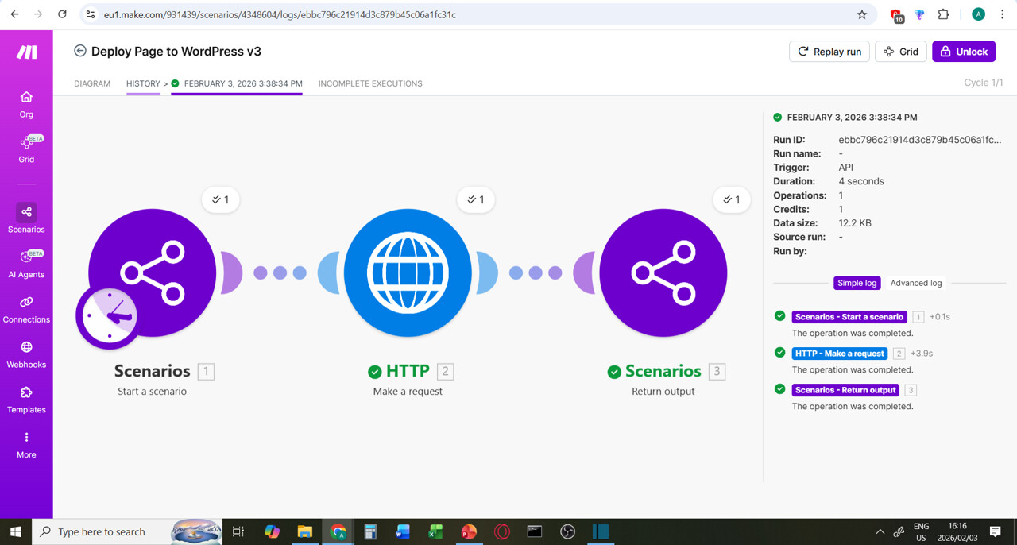Click the Trigger value API
Image resolution: width=1017 pixels, height=545 pixels.
[846, 168]
